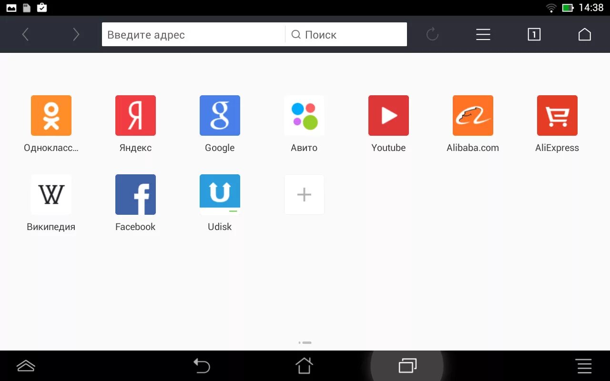This screenshot has height=381, width=610.
Task: Tap the battery status icon
Action: 568,8
